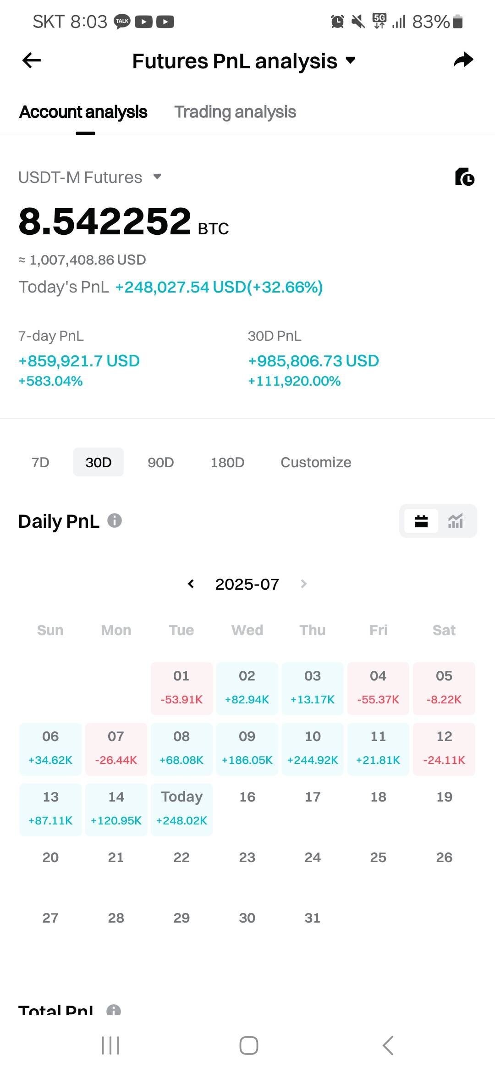
Task: Tap the Android recent apps button
Action: coord(110,1045)
